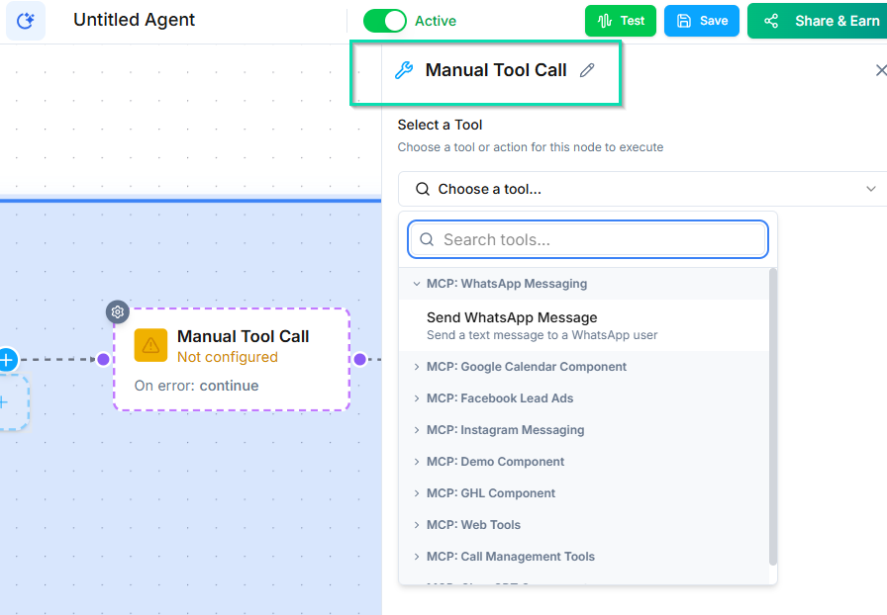Expand MCP: Google Calendar Component

526,366
